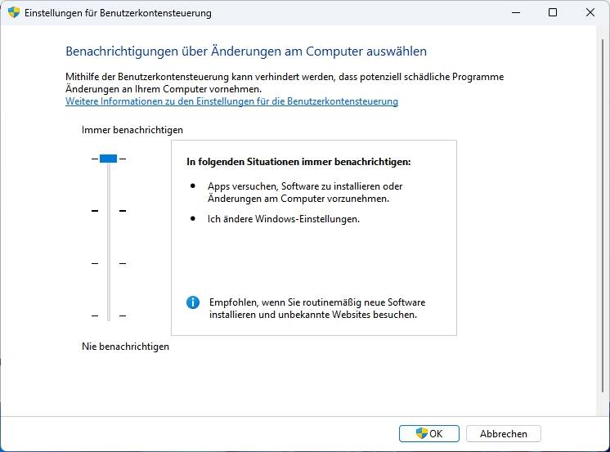Click heading 'Benachrichtigungen über Änderungen am Computer auswählen'
The width and height of the screenshot is (610, 452).
pos(246,51)
